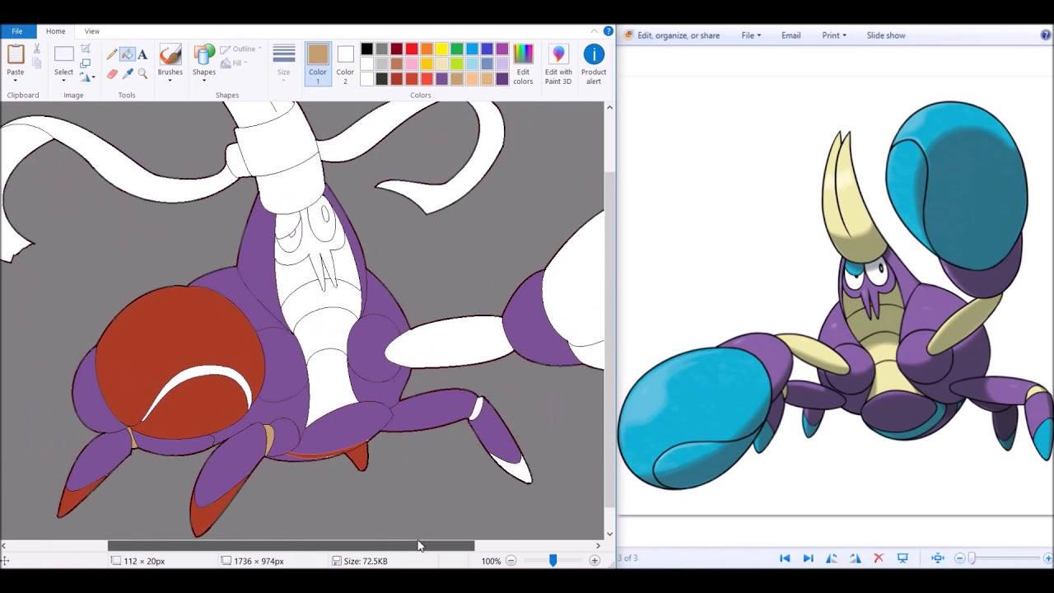
Task: Expand the Select dropdown arrow
Action: pyautogui.click(x=63, y=80)
